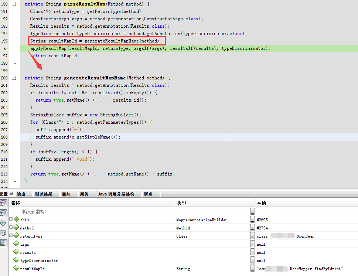Click the MapperAnnotationBuilder type cell

point(202,220)
